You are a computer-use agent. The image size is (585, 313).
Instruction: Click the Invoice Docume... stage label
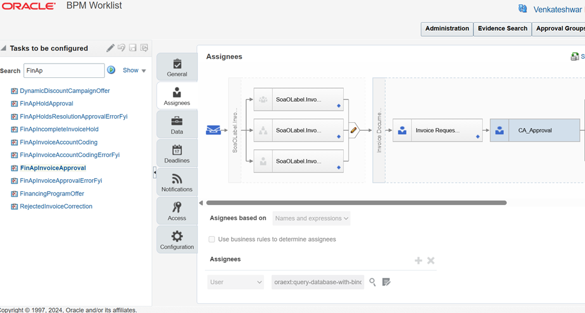click(x=379, y=130)
